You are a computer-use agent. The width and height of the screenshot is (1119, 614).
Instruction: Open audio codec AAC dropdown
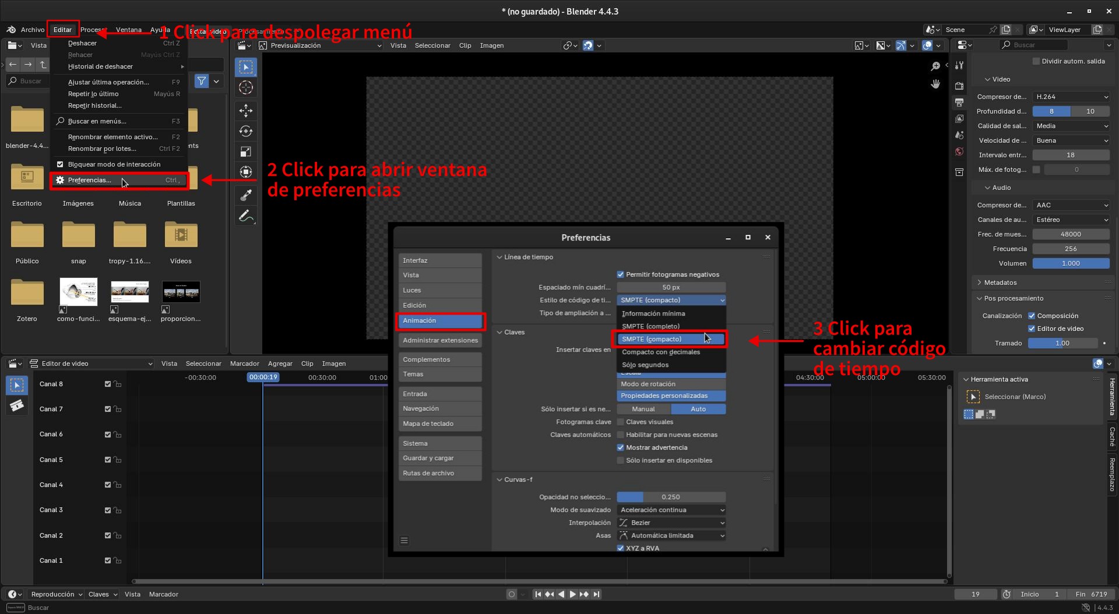click(1071, 205)
